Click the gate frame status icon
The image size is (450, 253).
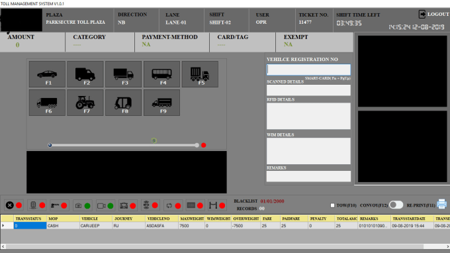pos(213,205)
